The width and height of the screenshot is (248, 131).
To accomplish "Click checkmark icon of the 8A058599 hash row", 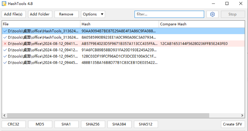I will tap(5, 37).
